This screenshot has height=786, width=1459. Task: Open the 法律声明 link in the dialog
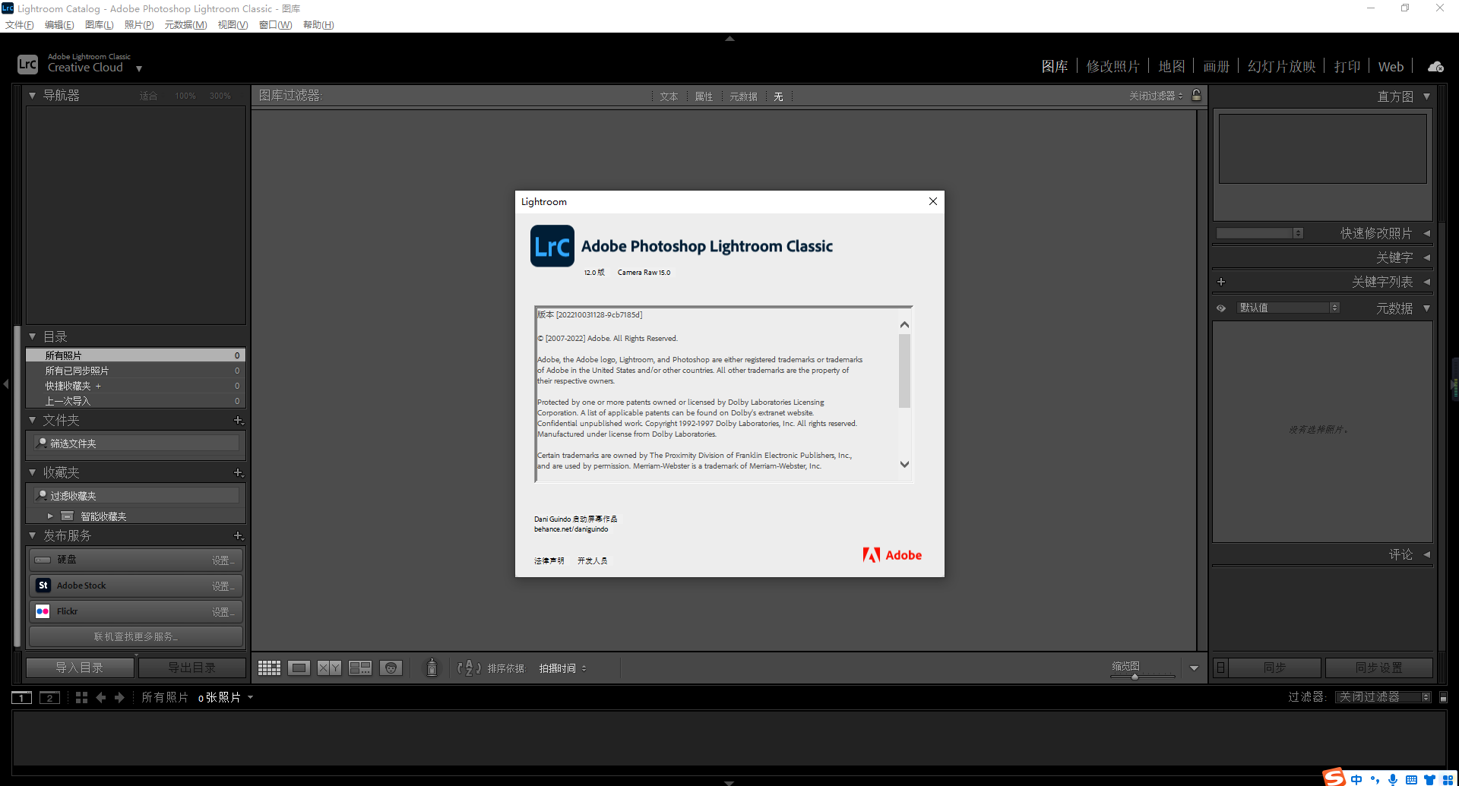tap(549, 561)
